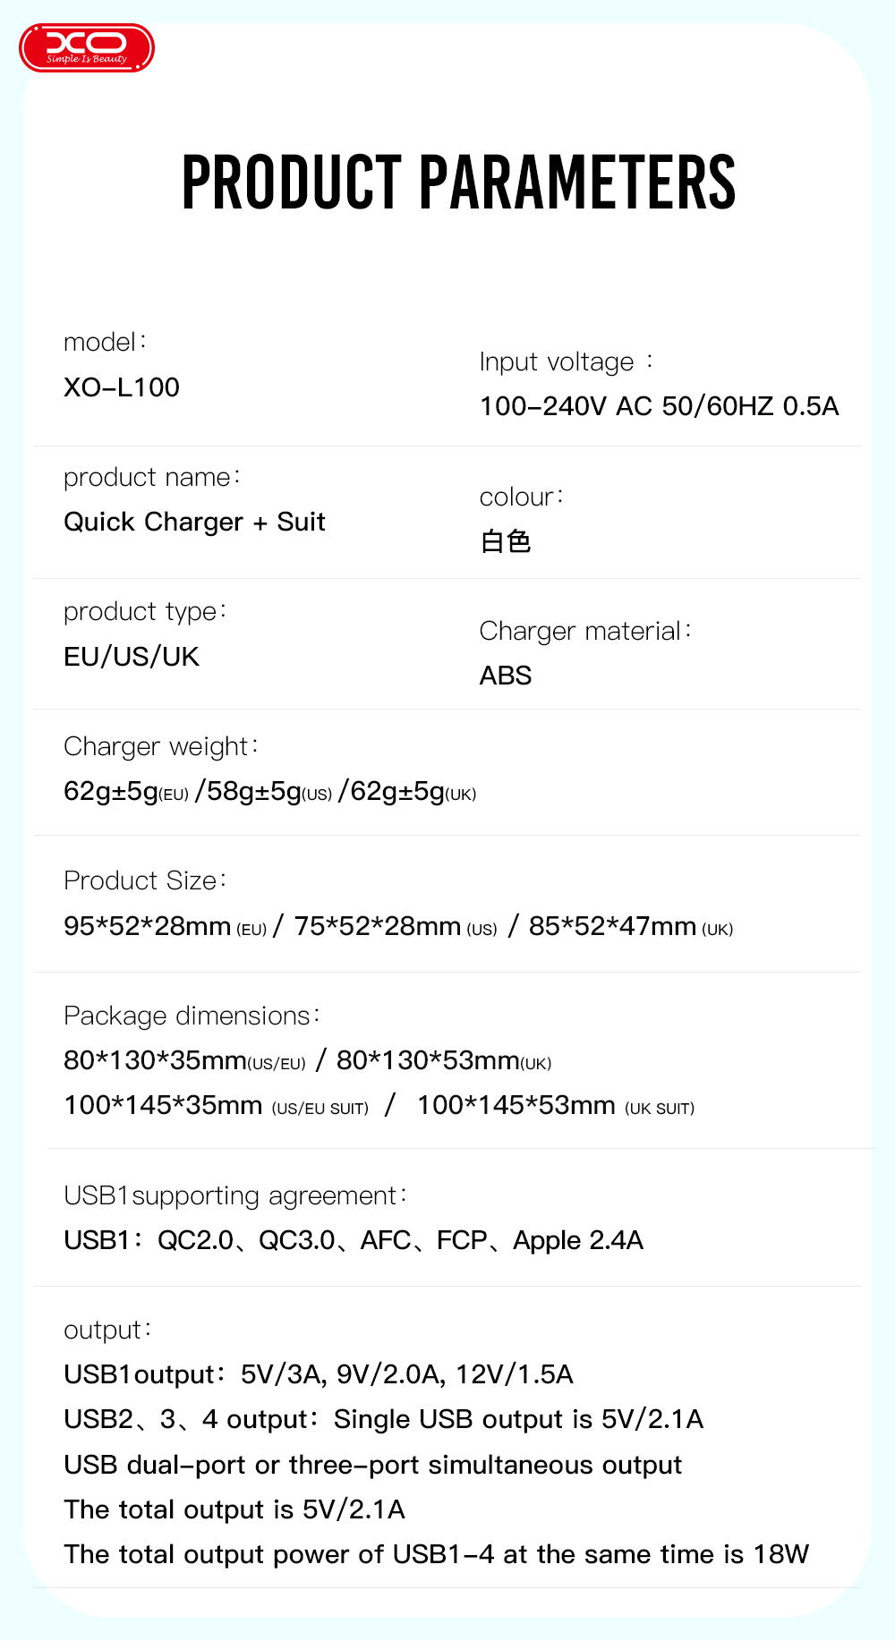The width and height of the screenshot is (895, 1641).
Task: Click the Chinese colour value 白色
Action: 506,541
